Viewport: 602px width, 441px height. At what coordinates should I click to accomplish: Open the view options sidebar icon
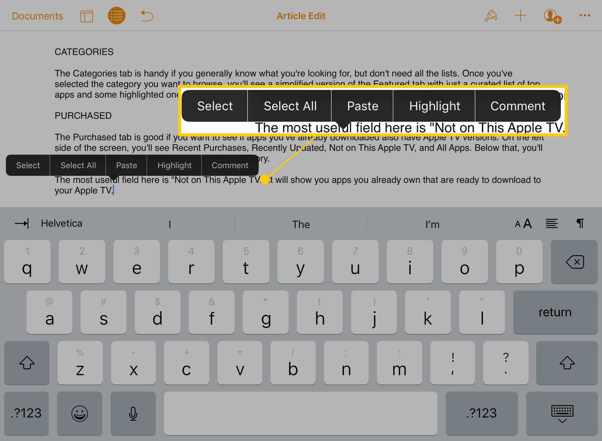[x=87, y=16]
